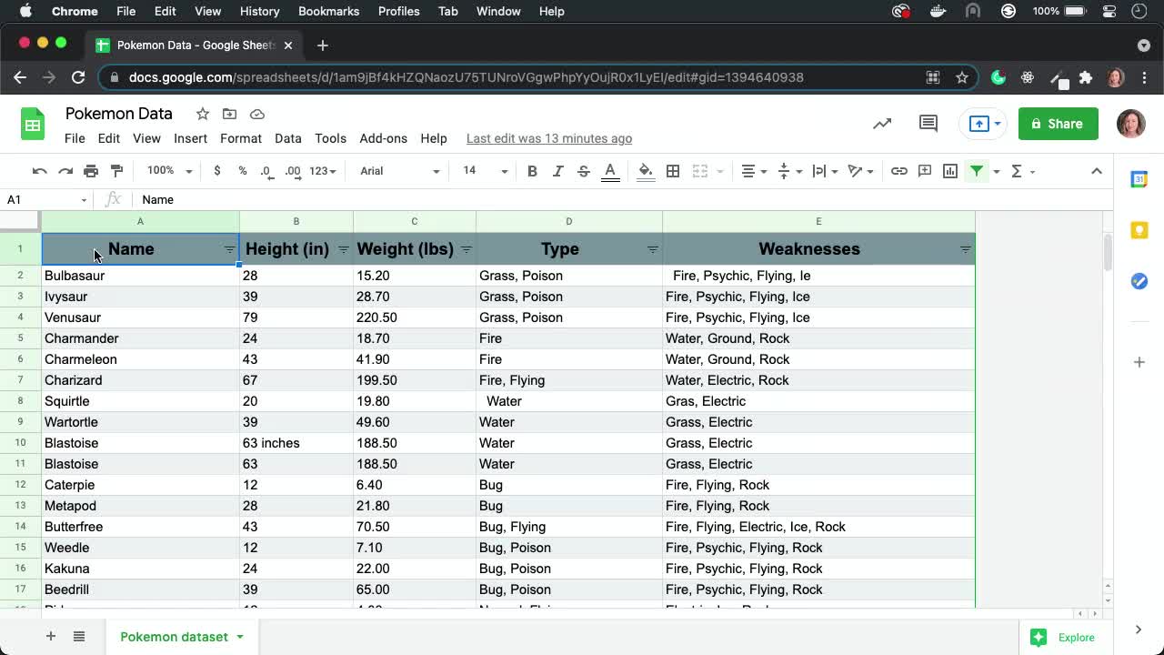The height and width of the screenshot is (655, 1164).
Task: Open the 123 number format dropdown
Action: point(323,171)
